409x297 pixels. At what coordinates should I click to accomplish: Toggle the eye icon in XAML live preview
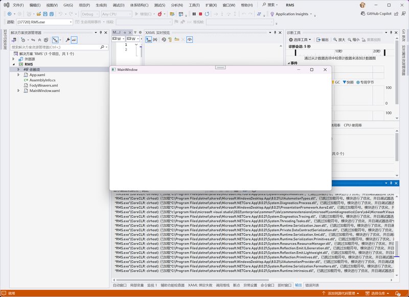point(189,39)
